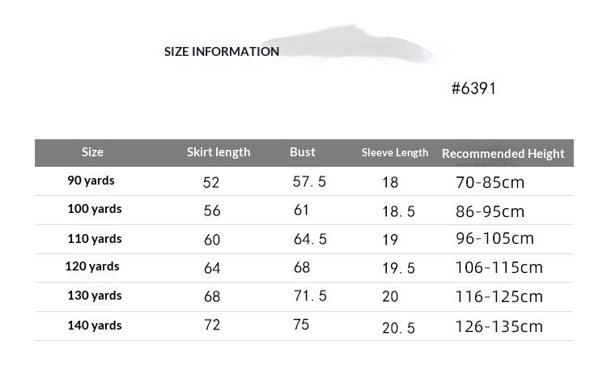
Task: Select the Size column header
Action: tap(92, 151)
